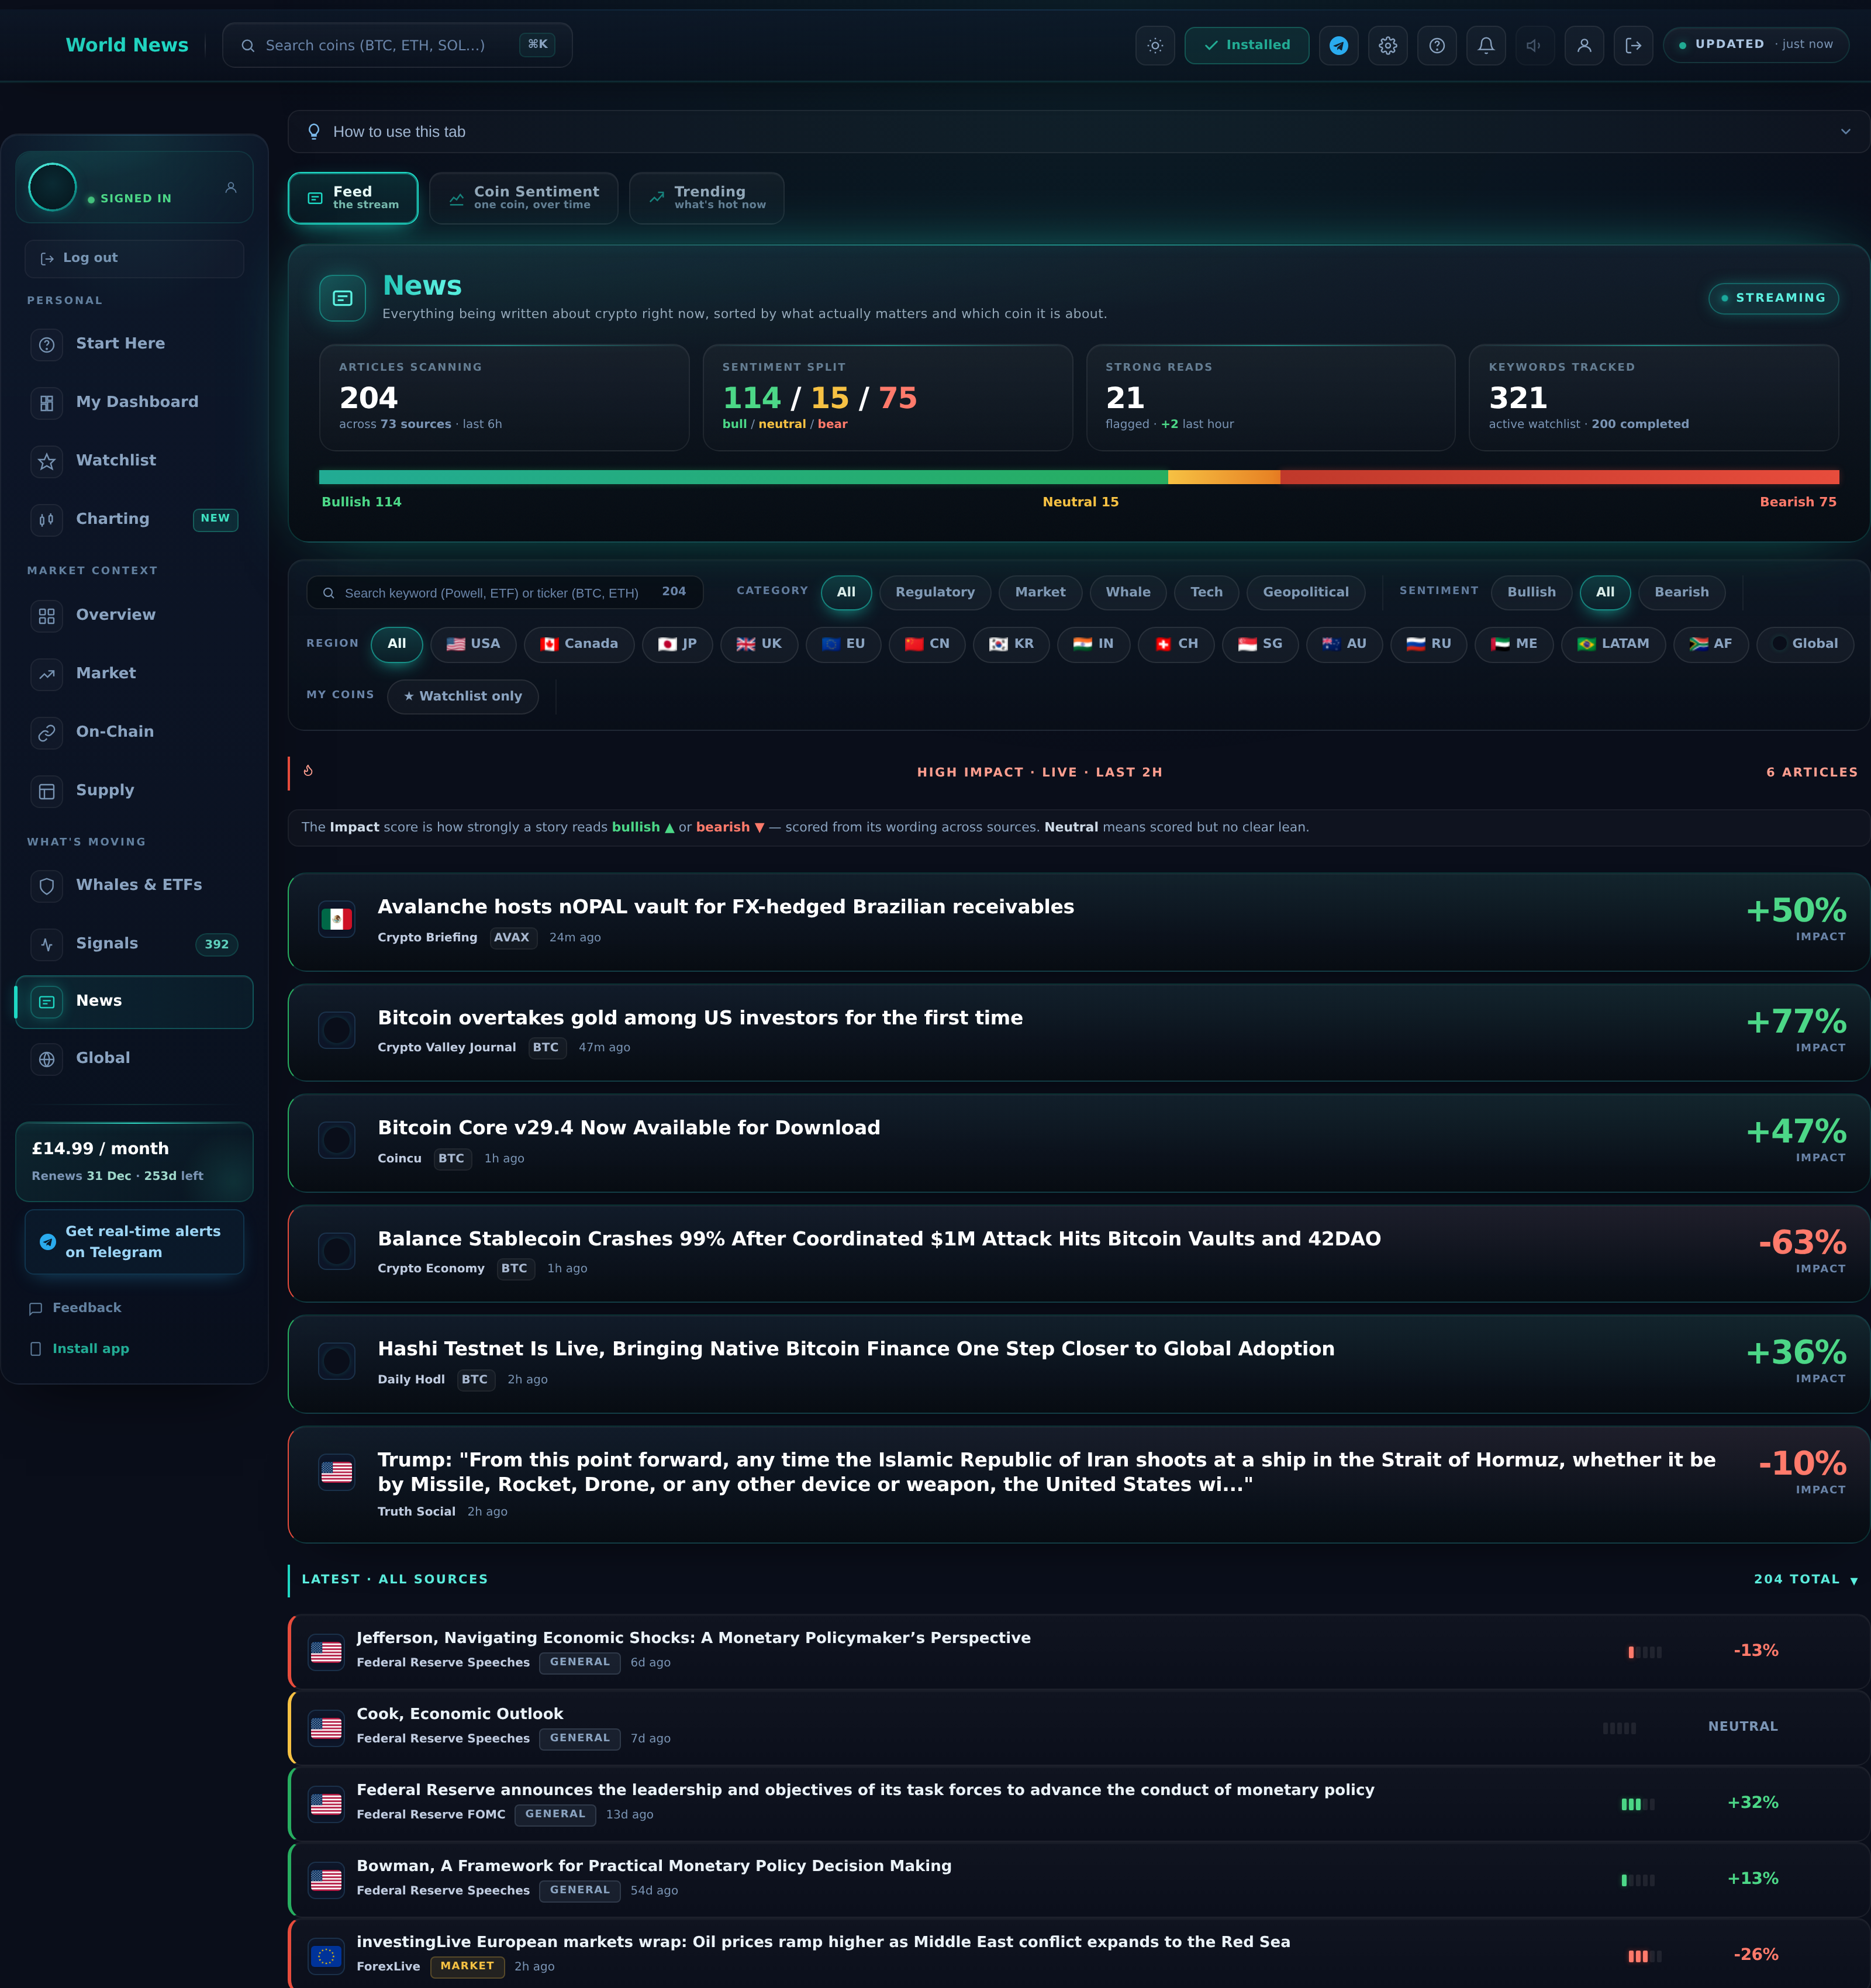
Task: Filter category by Whale
Action: pyautogui.click(x=1128, y=592)
